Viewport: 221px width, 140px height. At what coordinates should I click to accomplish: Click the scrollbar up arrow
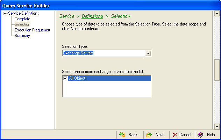tap(217, 13)
